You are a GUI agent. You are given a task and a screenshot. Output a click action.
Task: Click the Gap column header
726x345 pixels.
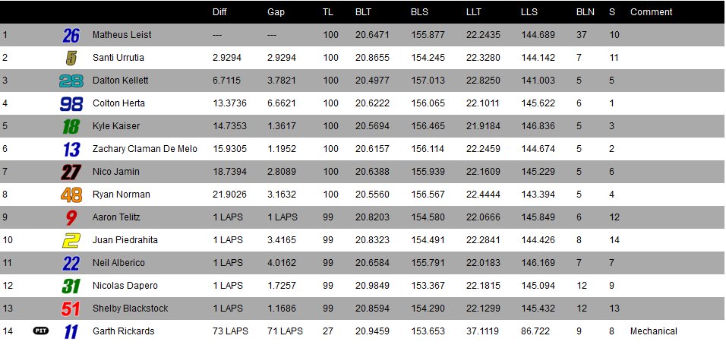pos(276,12)
